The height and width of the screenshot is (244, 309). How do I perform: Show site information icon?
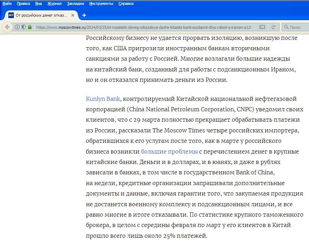[17, 27]
